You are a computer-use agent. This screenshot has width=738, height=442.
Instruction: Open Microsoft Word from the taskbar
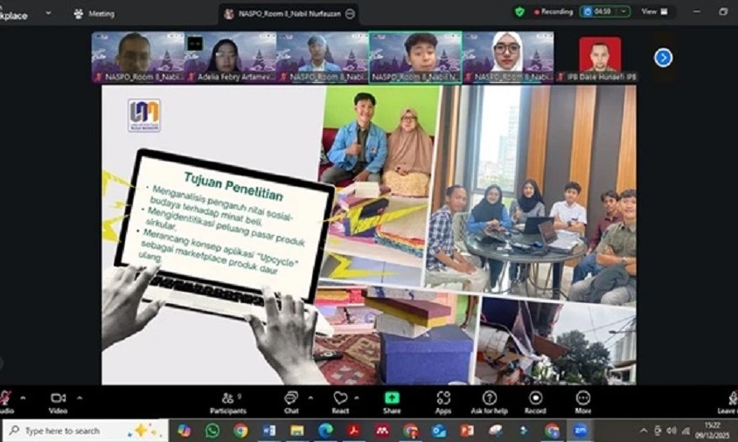click(268, 431)
